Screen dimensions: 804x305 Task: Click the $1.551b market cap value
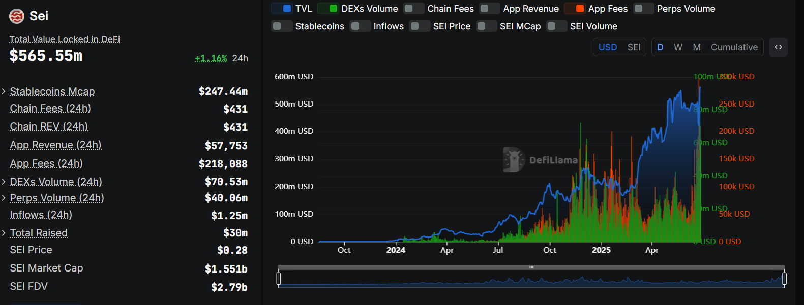226,269
